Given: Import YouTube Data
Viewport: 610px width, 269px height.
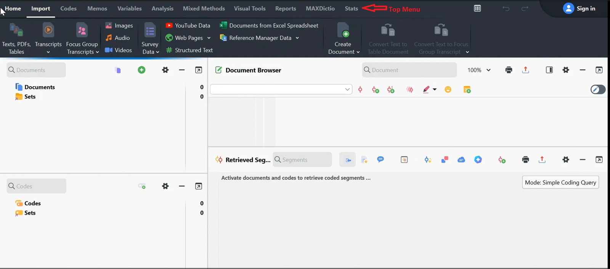Looking at the screenshot, I should [188, 25].
